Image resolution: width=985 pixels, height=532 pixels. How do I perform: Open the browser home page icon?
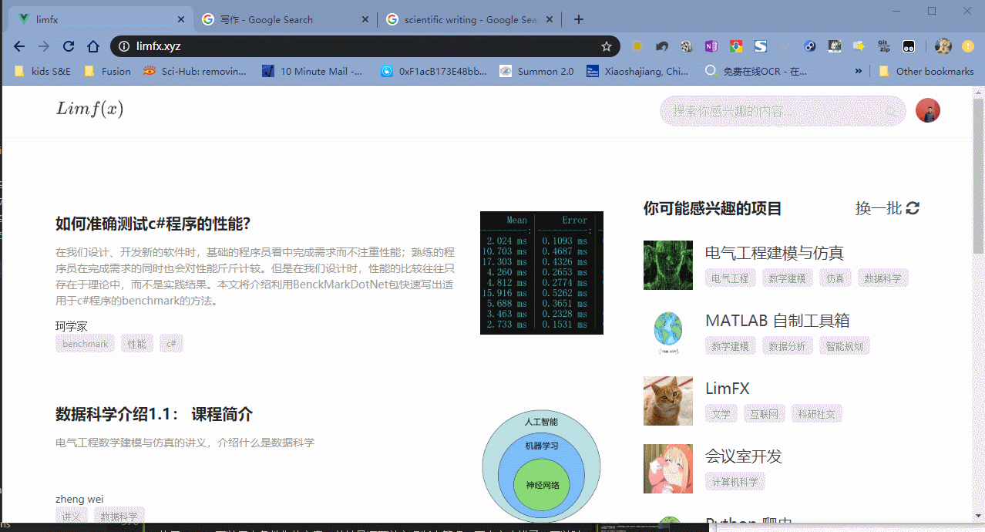[x=92, y=46]
